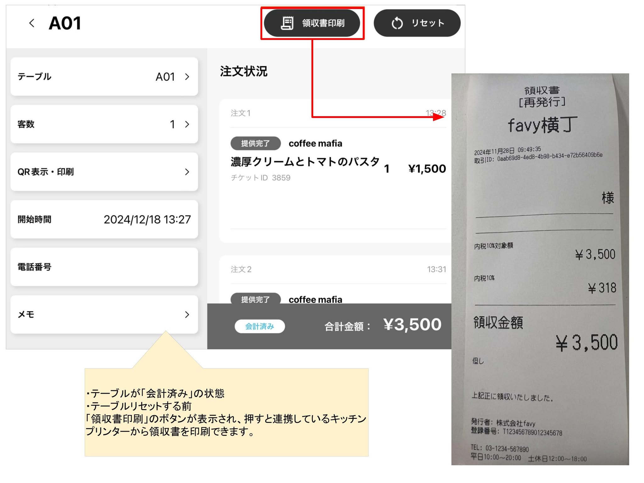The width and height of the screenshot is (644, 483).
Task: Click the 提供完了 badge on 注文1
Action: [255, 143]
